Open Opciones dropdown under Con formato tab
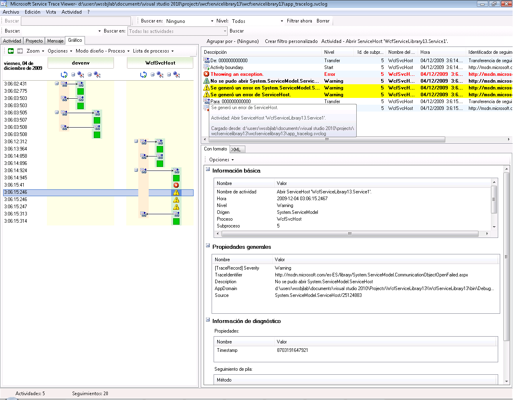Image resolution: width=513 pixels, height=400 pixels. click(221, 160)
